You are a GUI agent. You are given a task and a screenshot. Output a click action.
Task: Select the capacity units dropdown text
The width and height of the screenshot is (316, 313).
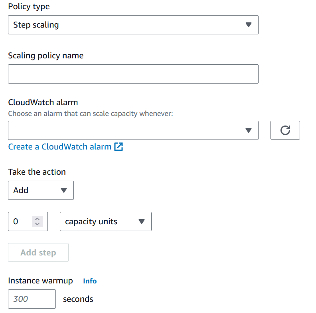point(91,221)
